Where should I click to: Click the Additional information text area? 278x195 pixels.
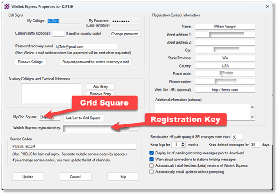click(x=205, y=111)
